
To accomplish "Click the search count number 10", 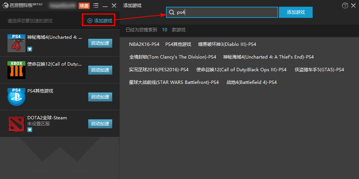I will 165,30.
